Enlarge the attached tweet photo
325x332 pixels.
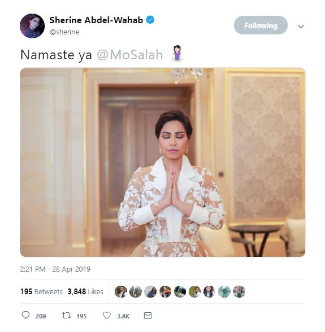point(162,162)
